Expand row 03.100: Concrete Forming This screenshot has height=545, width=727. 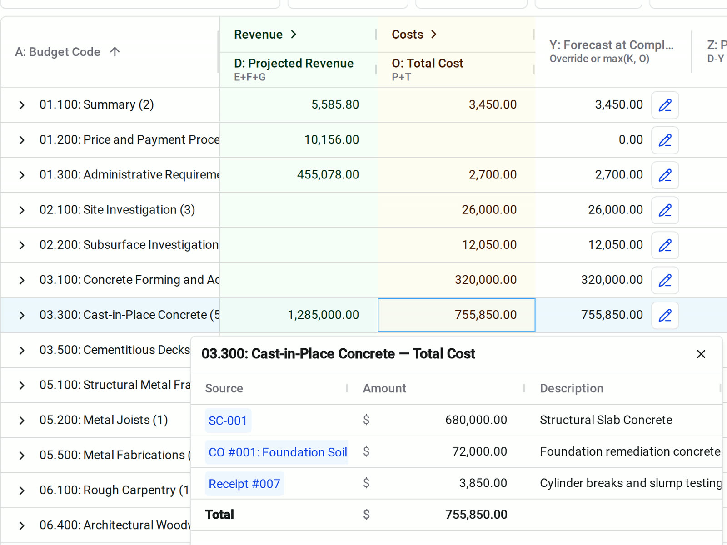21,280
